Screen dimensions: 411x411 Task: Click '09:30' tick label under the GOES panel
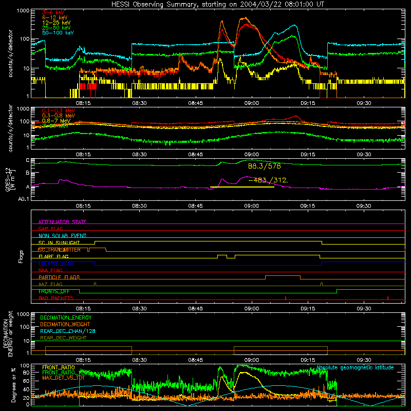pos(364,206)
